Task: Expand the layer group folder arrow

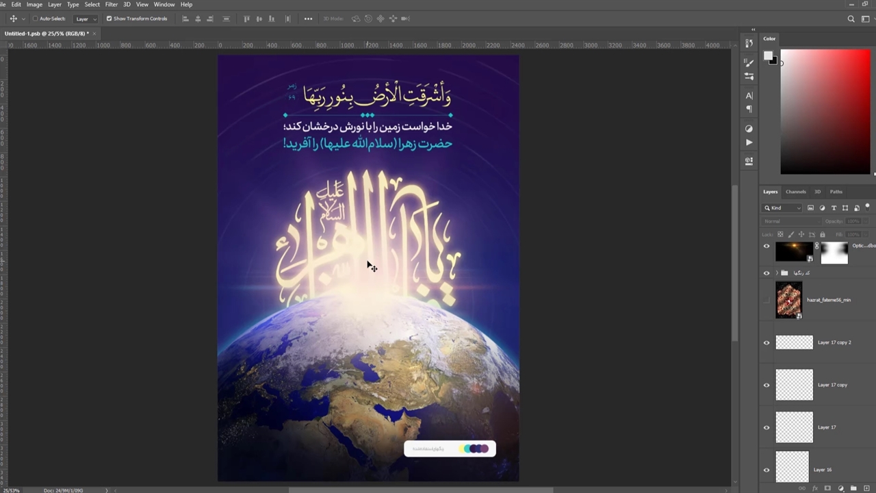Action: pos(776,273)
